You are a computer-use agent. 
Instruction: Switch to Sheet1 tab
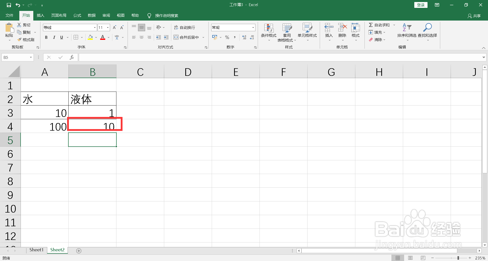(36, 250)
